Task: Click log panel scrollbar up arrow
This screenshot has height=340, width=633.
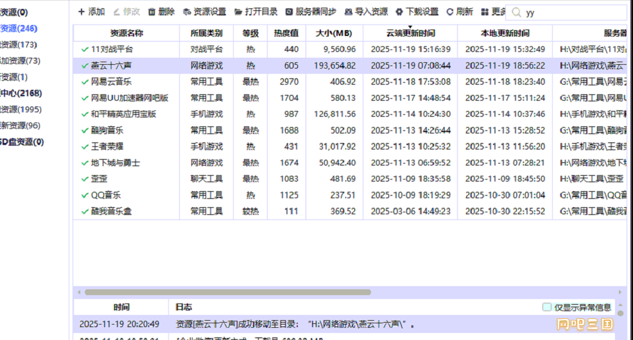Action: tap(621, 305)
